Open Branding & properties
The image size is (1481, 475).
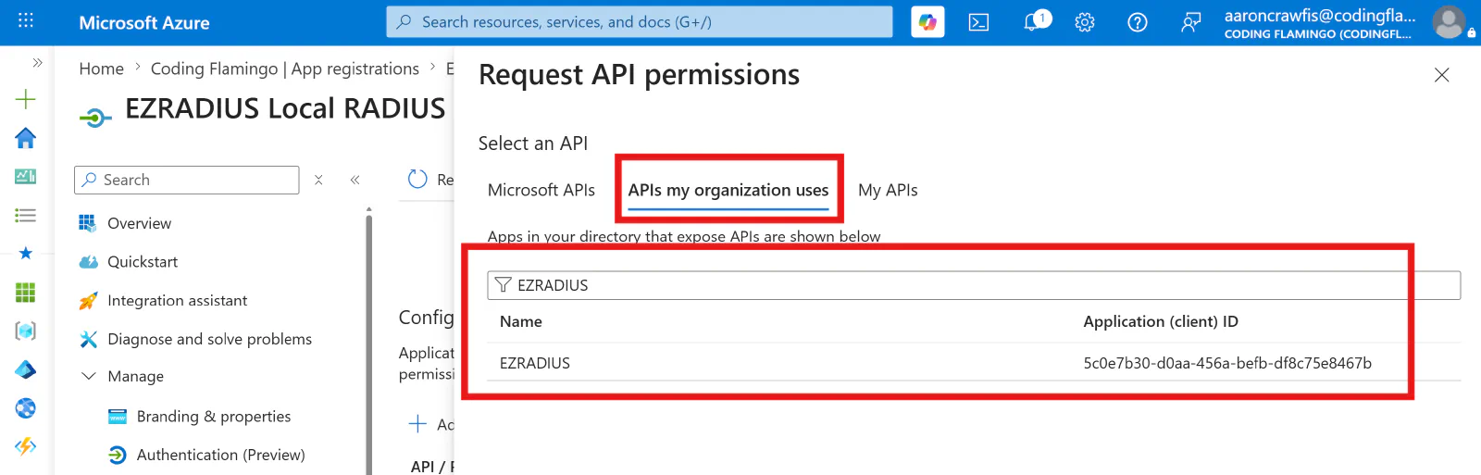[213, 417]
